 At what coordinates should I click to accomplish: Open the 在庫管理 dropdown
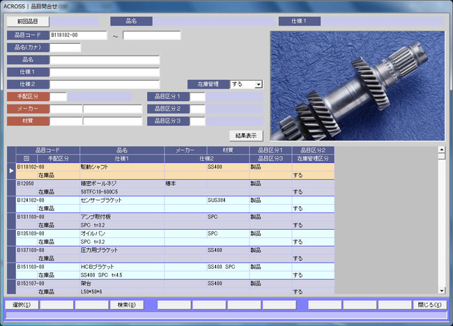tap(259, 84)
